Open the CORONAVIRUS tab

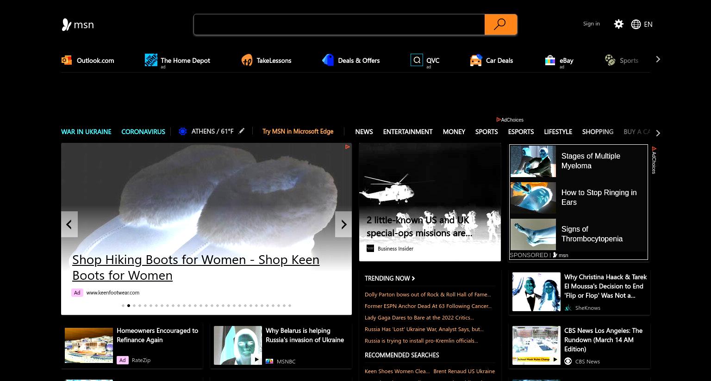click(143, 132)
